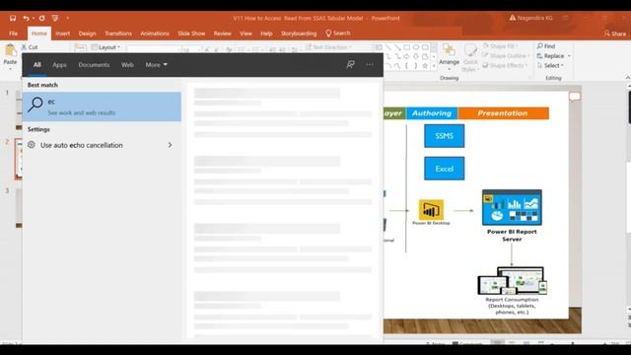Switch to the View tab
Image resolution: width=631 pixels, height=355 pixels.
(245, 34)
